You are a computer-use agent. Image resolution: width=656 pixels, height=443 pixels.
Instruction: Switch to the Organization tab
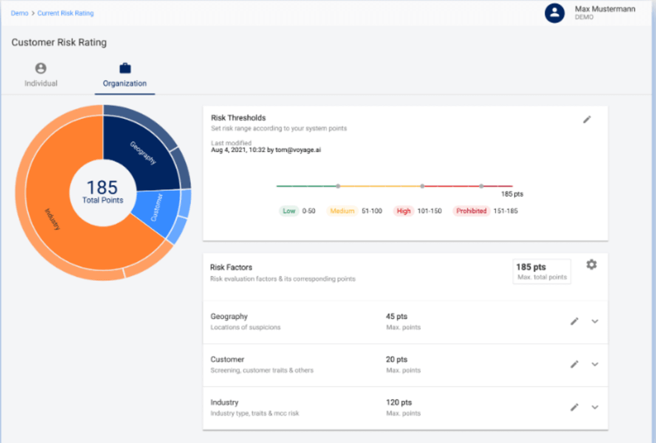pos(124,74)
